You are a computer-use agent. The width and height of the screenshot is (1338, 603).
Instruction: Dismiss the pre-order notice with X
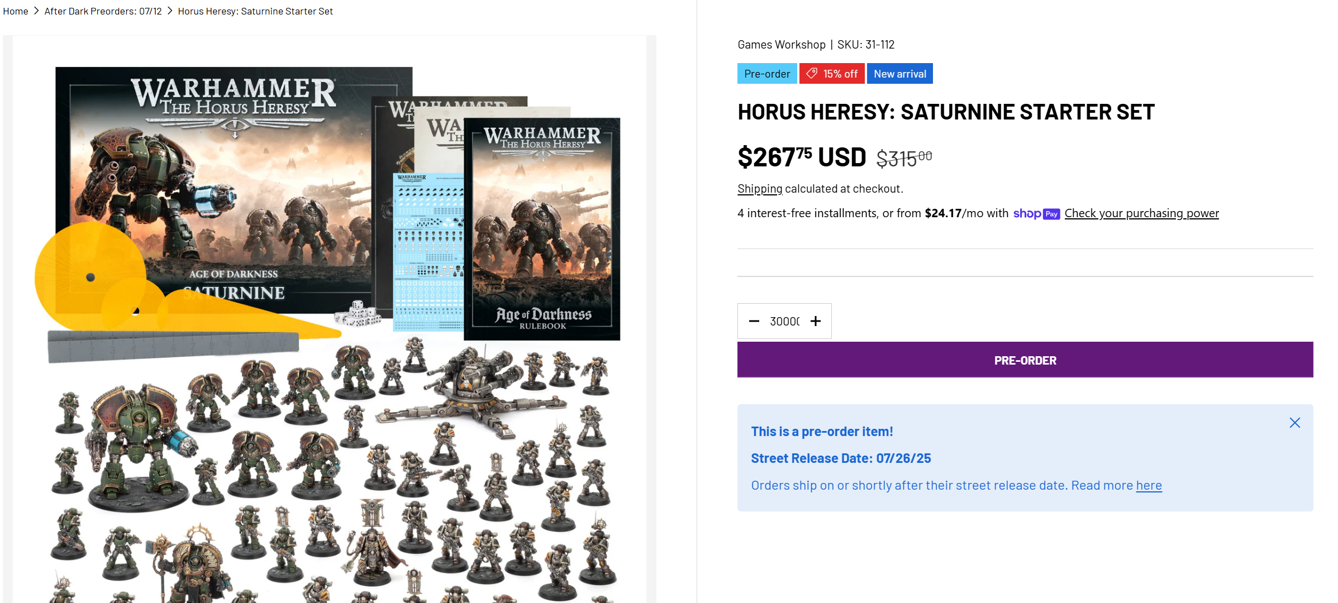(1294, 423)
